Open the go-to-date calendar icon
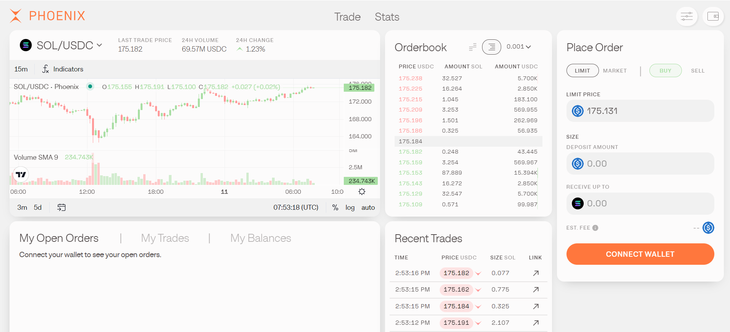This screenshot has height=332, width=730. click(x=62, y=207)
